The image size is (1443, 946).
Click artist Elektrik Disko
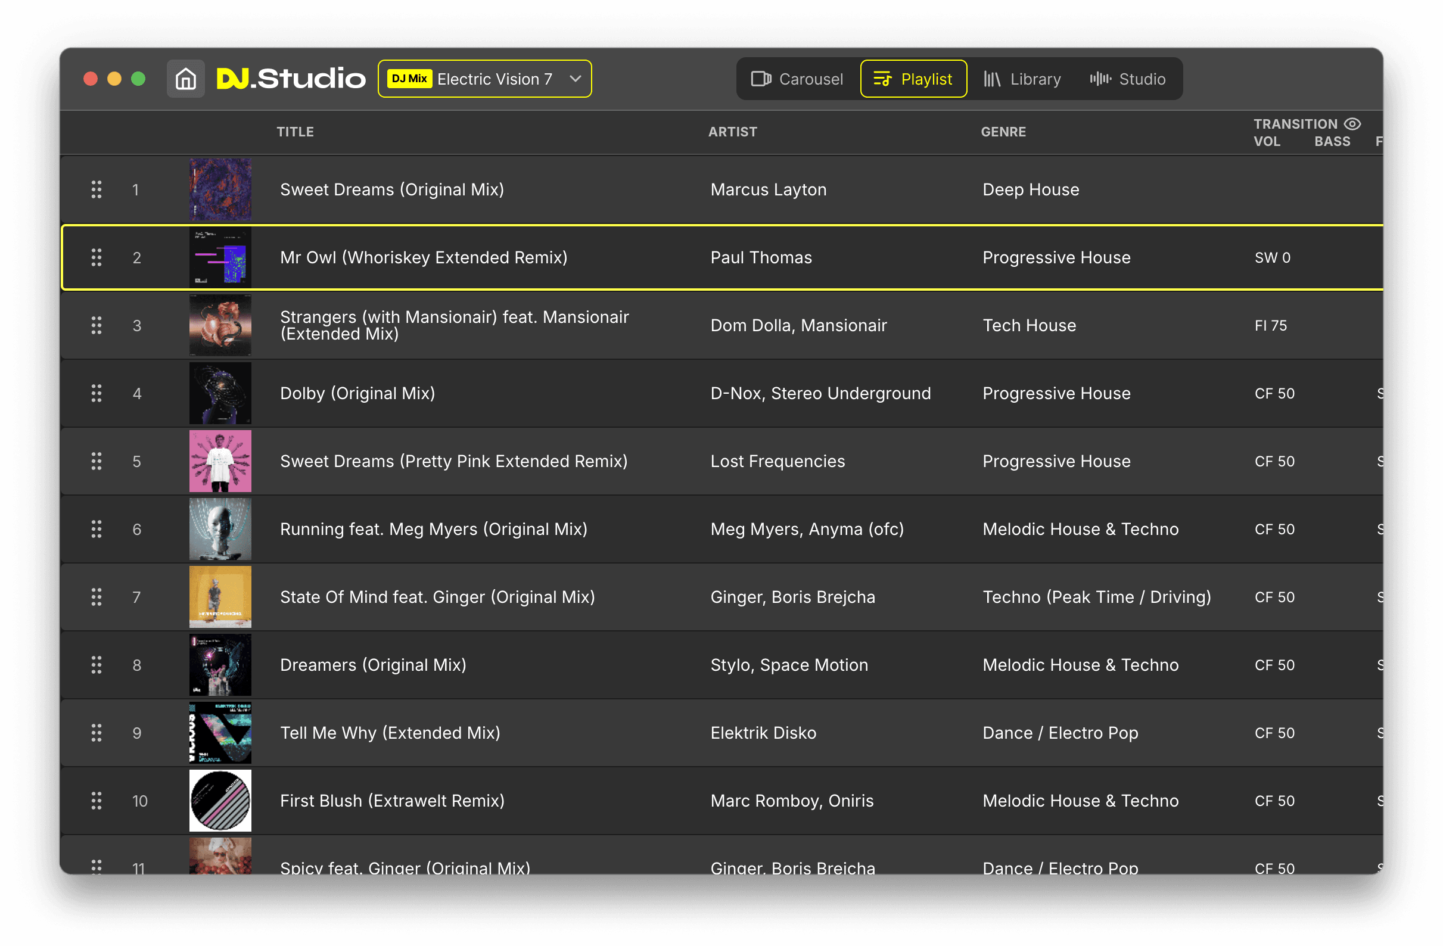coord(763,733)
